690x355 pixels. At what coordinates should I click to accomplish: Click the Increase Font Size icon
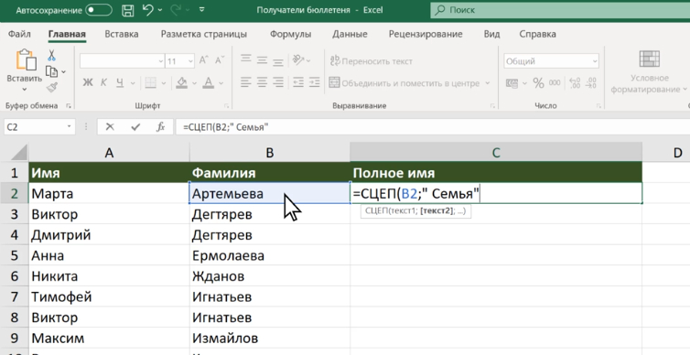click(x=203, y=60)
